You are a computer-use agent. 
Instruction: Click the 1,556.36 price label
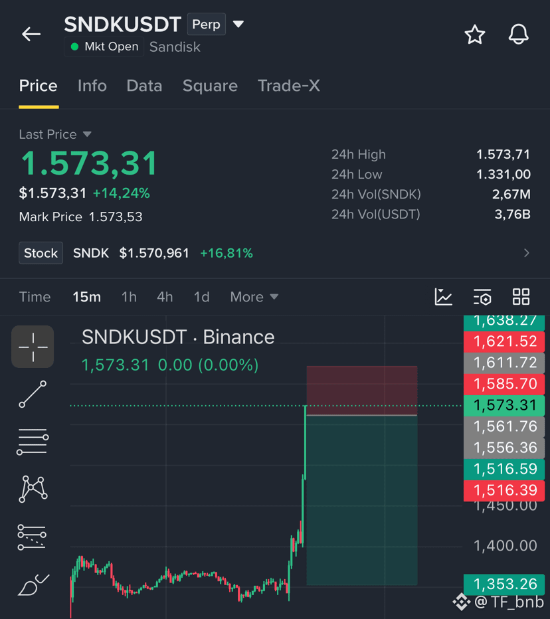504,448
